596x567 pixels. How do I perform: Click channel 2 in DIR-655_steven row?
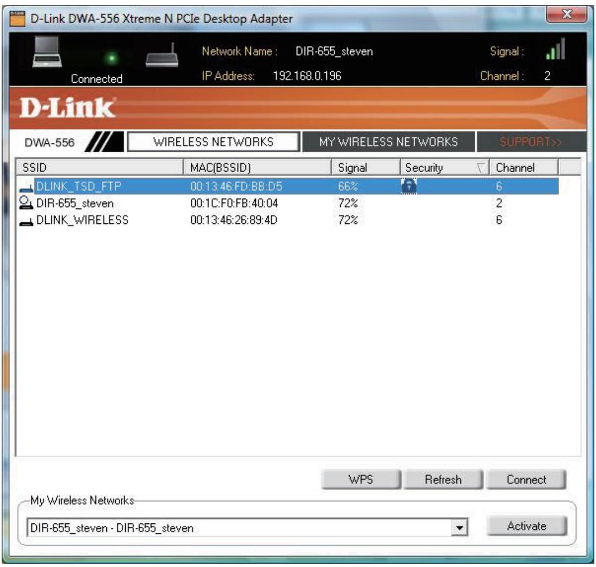point(499,203)
